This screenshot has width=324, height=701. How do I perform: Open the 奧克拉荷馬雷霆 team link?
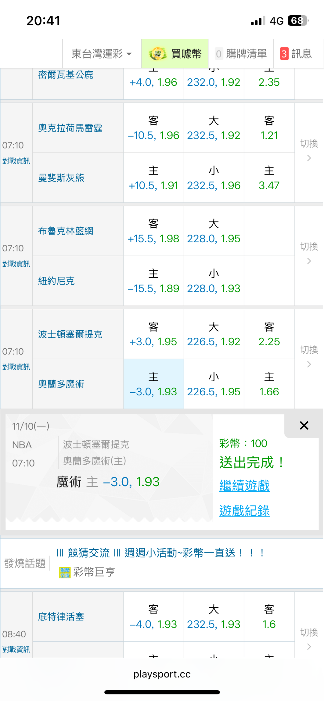click(x=70, y=128)
